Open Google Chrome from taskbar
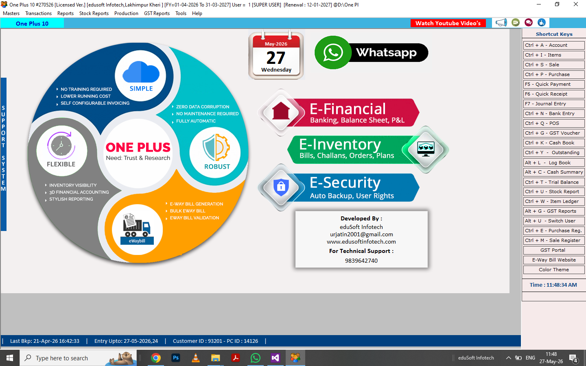 coord(156,358)
